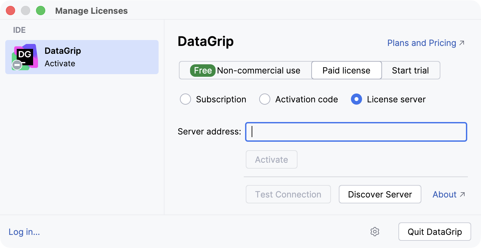Click the IDE section label

coord(19,30)
